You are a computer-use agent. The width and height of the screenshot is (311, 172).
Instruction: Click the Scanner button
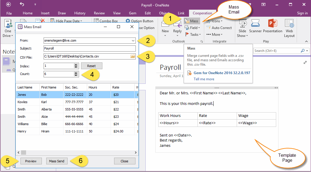(255, 26)
